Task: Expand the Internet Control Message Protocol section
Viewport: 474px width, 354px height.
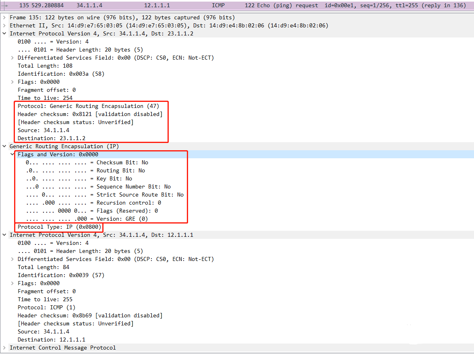Action: coord(4,348)
